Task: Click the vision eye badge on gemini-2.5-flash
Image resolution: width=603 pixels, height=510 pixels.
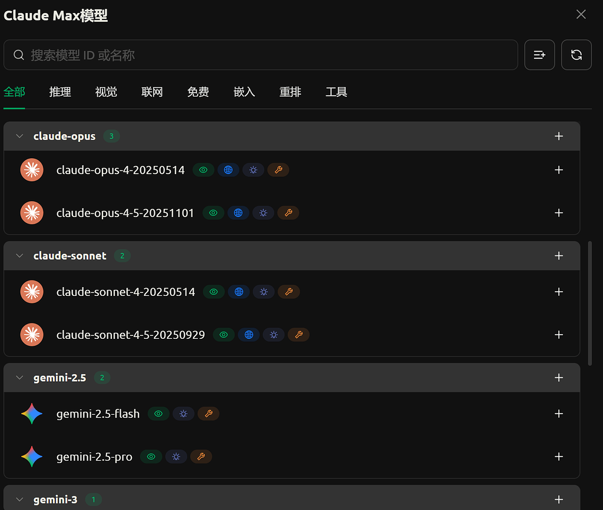Action: pos(158,414)
